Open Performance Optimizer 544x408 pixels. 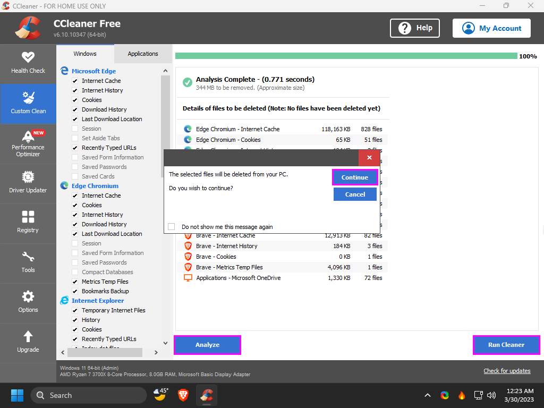coord(28,143)
